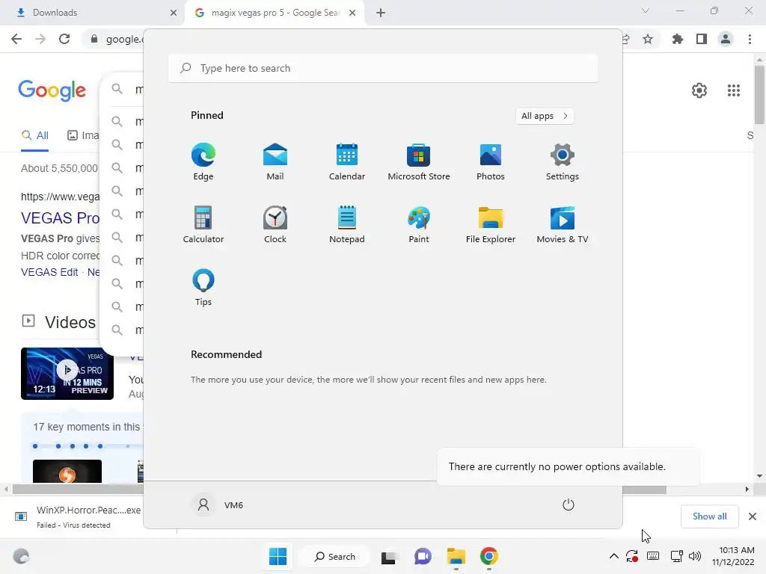Viewport: 766px width, 574px height.
Task: Go back in Chrome
Action: coord(16,39)
